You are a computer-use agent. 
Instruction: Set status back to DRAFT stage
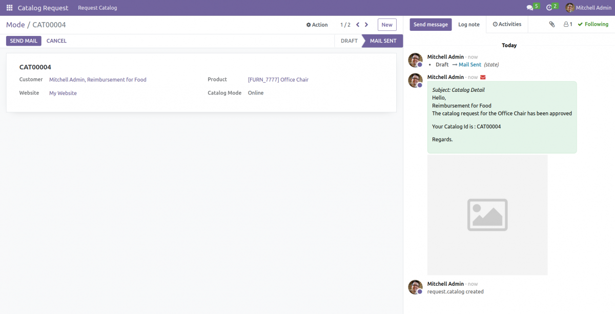[348, 41]
